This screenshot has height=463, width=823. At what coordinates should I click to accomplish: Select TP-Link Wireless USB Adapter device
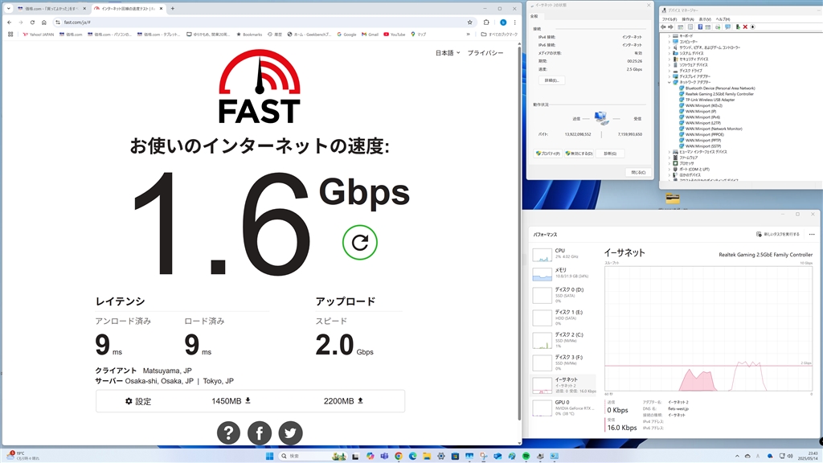[x=710, y=100]
